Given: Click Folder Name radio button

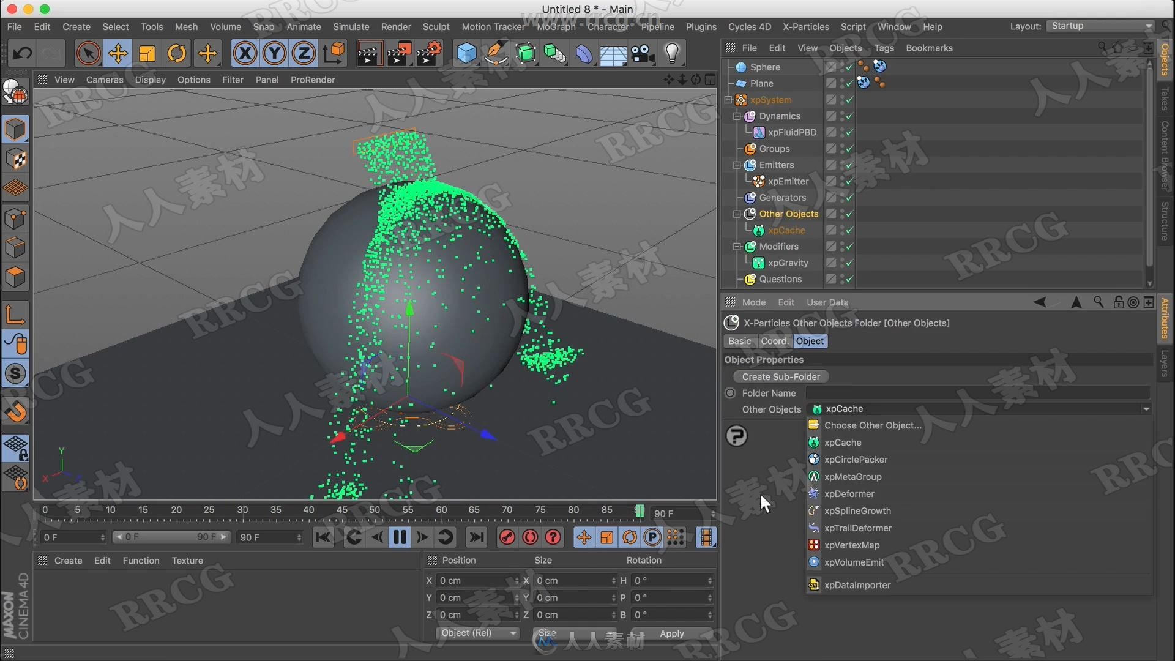Looking at the screenshot, I should click(730, 393).
